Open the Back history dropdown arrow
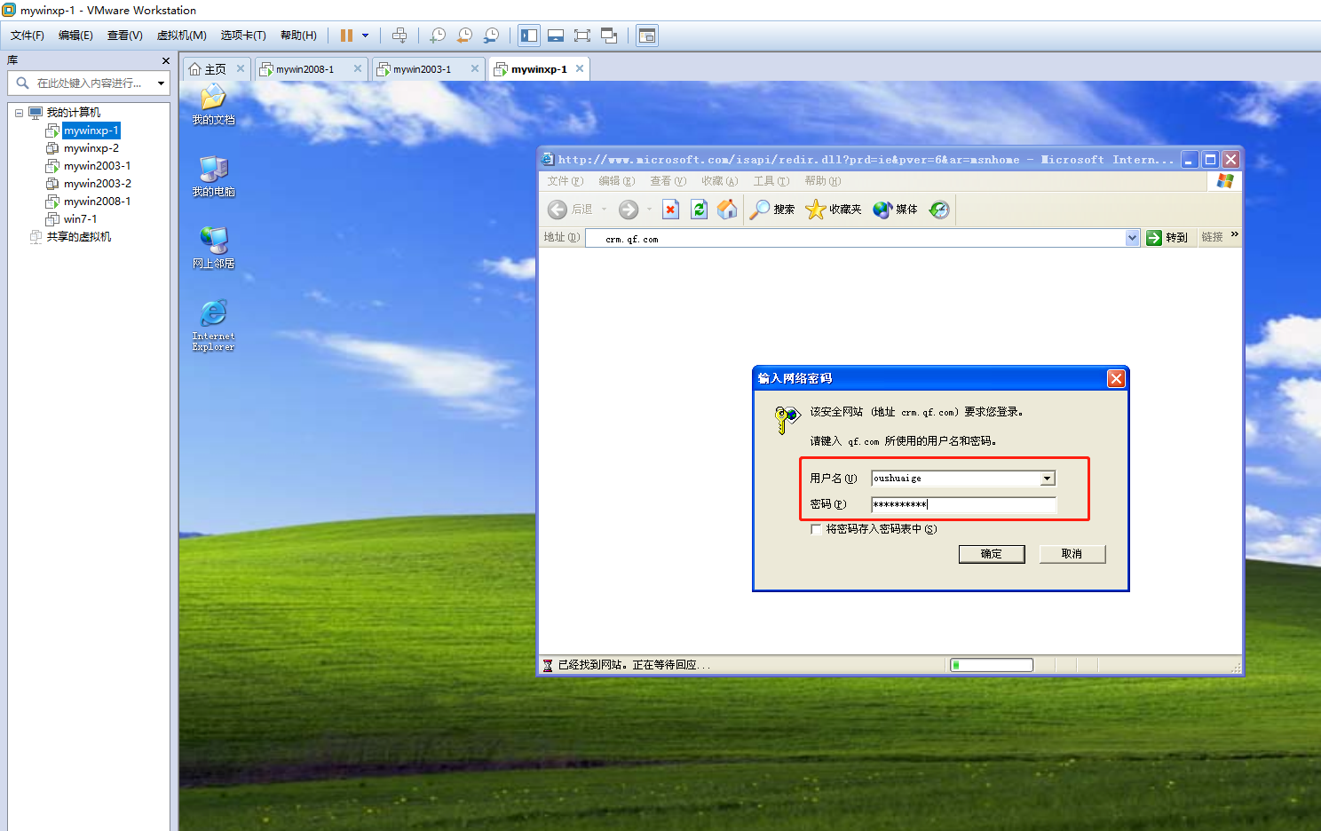1321x831 pixels. [604, 210]
